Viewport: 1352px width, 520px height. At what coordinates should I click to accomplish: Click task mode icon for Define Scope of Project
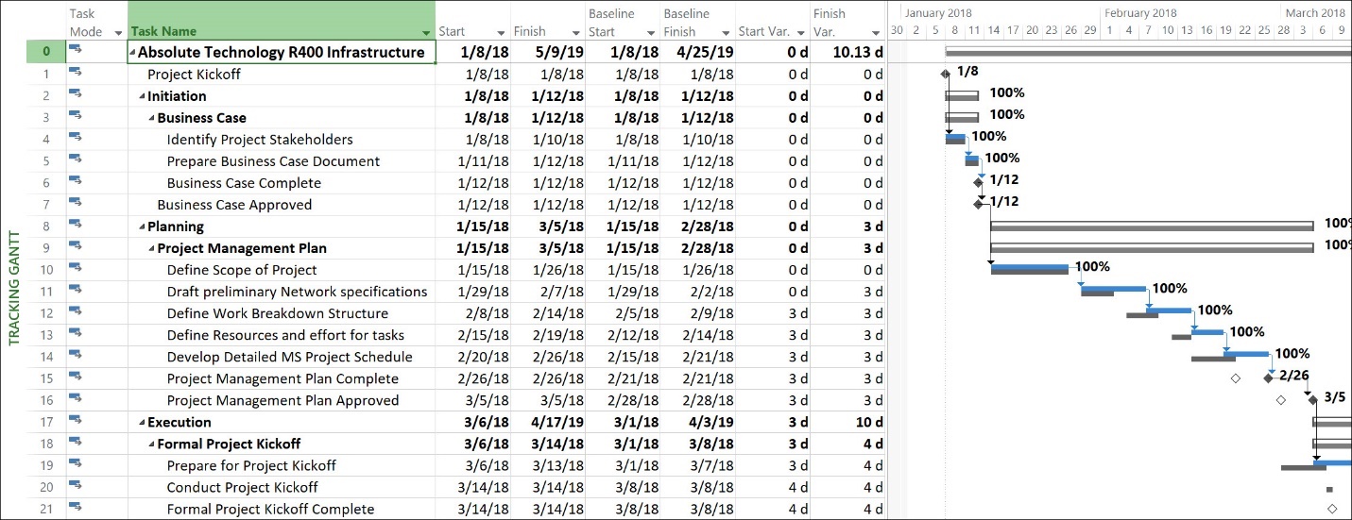pyautogui.click(x=76, y=269)
